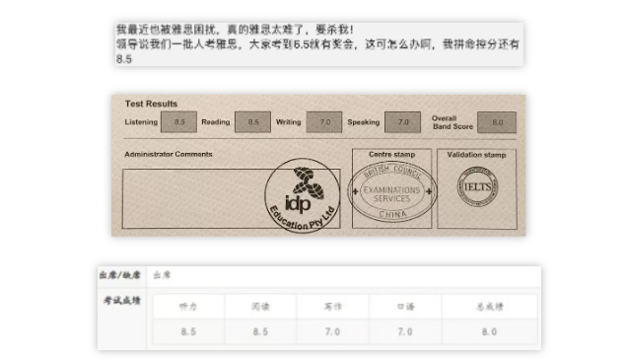Select the Reading score box
Image resolution: width=624 pixels, height=360 pixels.
coord(252,122)
